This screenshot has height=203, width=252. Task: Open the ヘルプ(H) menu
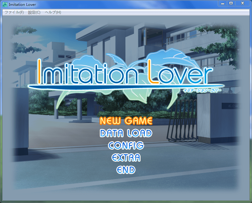pyautogui.click(x=53, y=12)
